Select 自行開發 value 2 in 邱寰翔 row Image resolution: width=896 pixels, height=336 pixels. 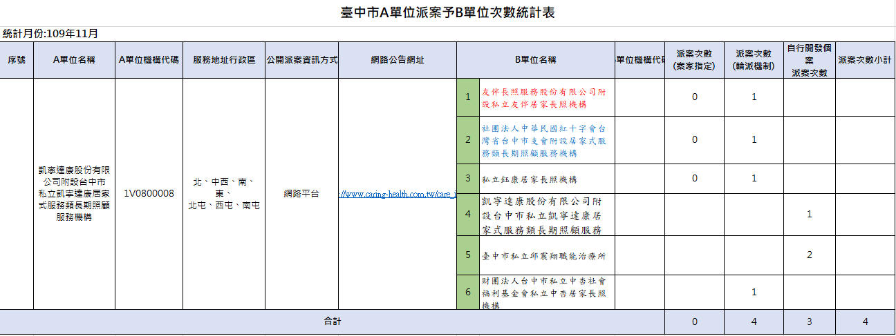point(810,255)
